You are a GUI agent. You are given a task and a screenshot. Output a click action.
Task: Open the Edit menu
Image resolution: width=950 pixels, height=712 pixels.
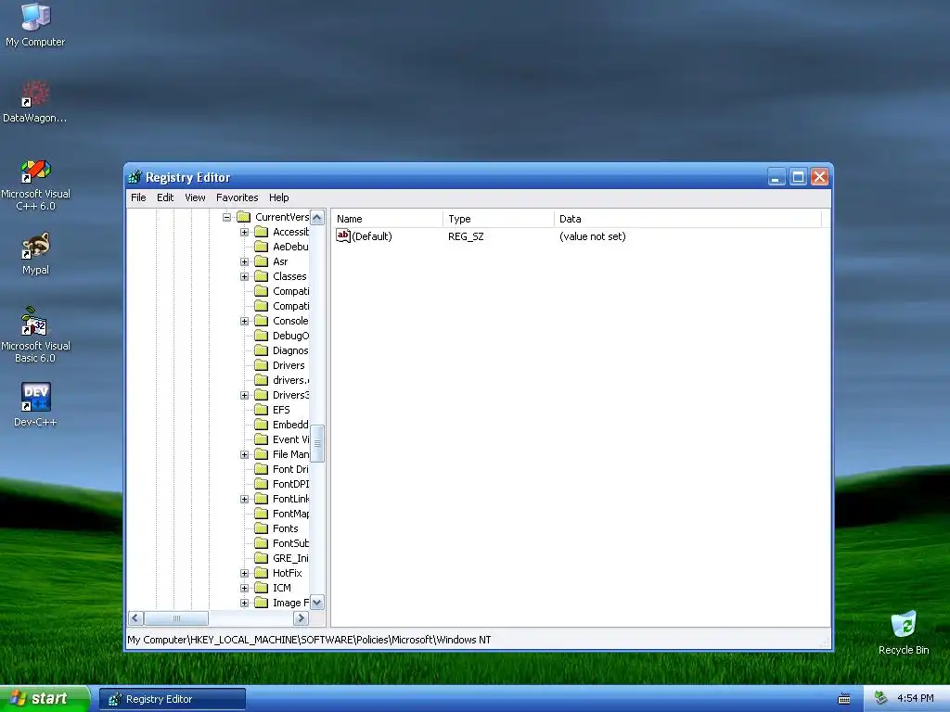click(165, 197)
